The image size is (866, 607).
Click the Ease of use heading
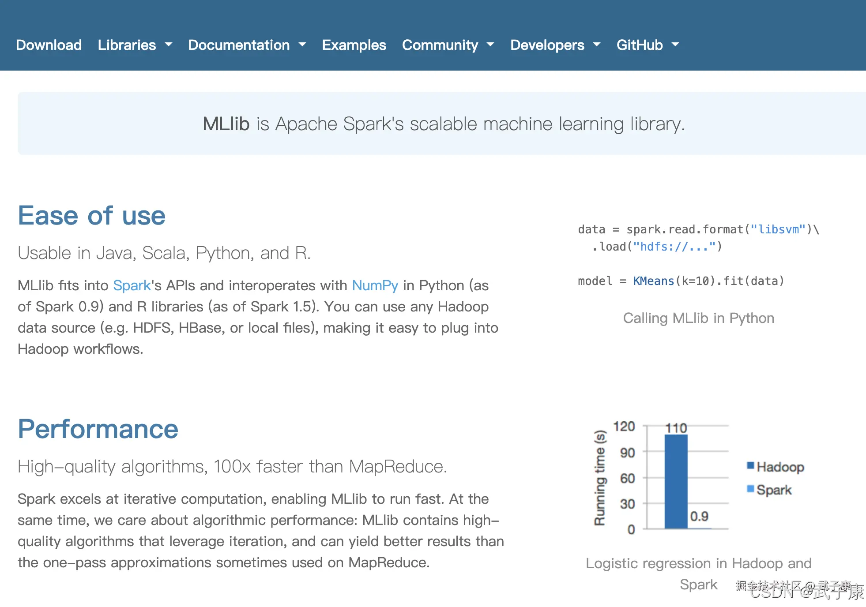pos(92,216)
